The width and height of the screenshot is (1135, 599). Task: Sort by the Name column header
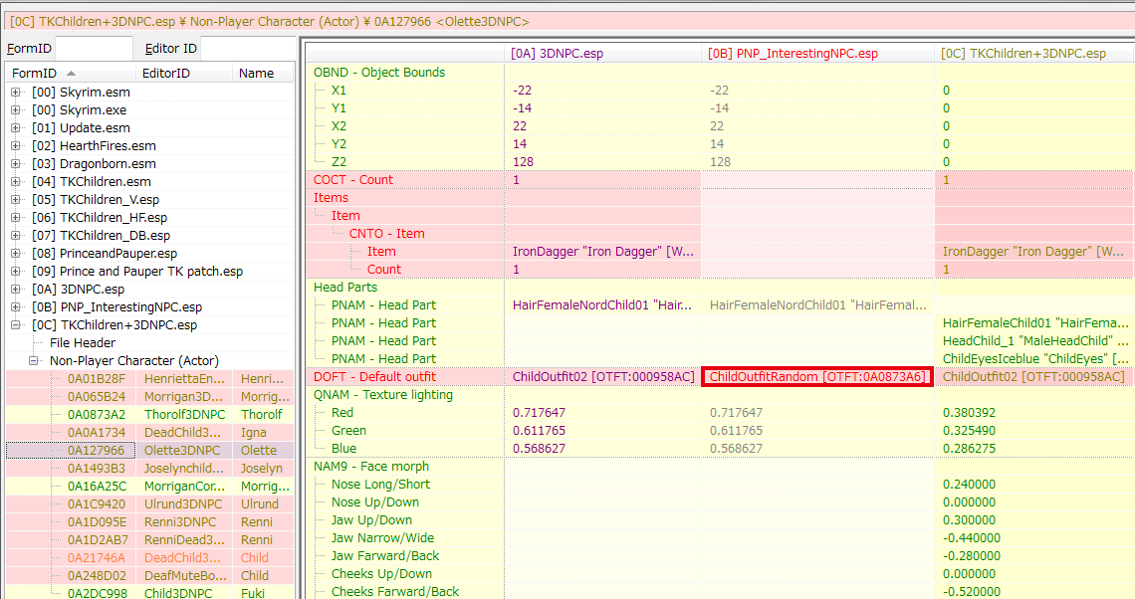pyautogui.click(x=264, y=73)
